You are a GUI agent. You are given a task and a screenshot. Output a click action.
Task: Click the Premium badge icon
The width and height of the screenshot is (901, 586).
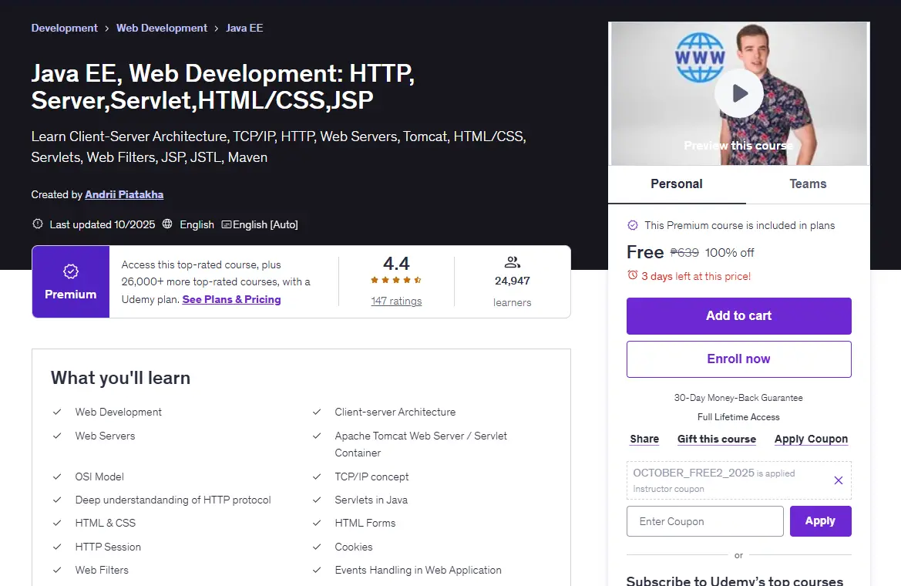point(71,271)
